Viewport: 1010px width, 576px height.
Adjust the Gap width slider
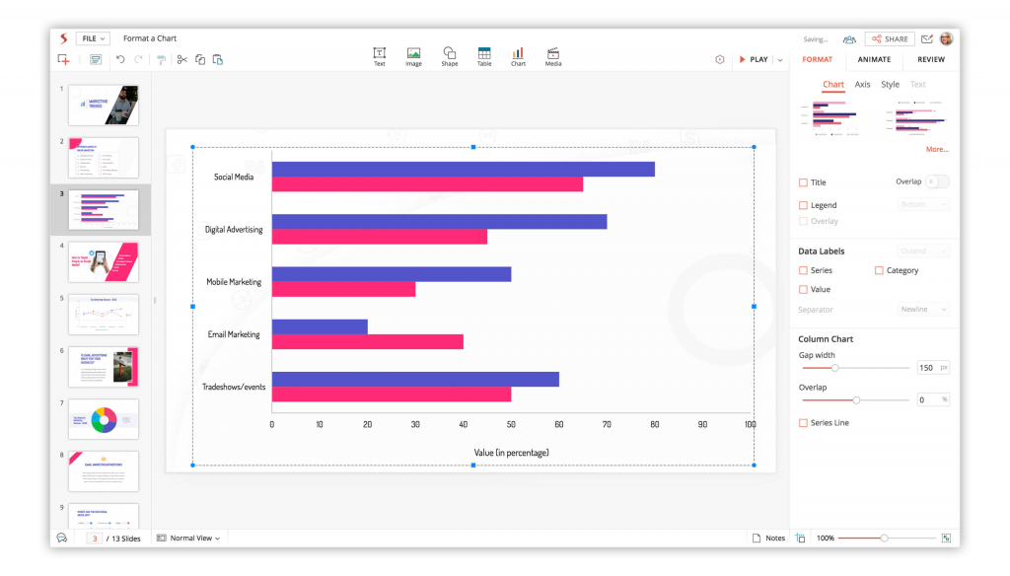[x=835, y=368]
